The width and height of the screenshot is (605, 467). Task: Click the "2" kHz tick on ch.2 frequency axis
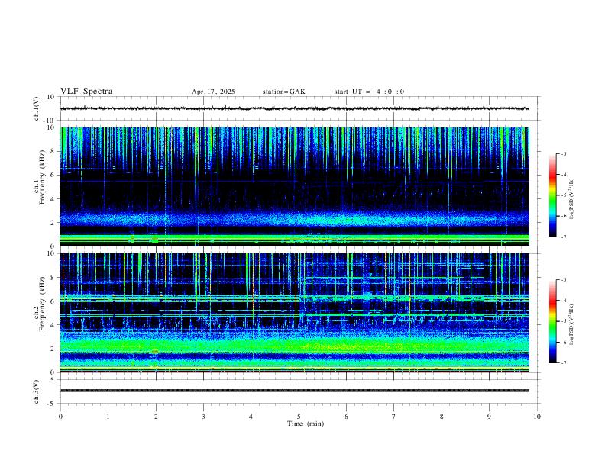coord(53,349)
